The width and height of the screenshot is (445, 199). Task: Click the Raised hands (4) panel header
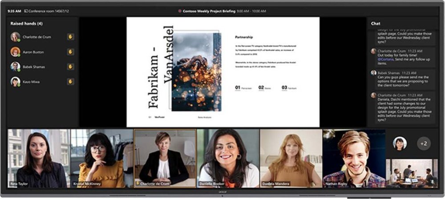27,23
